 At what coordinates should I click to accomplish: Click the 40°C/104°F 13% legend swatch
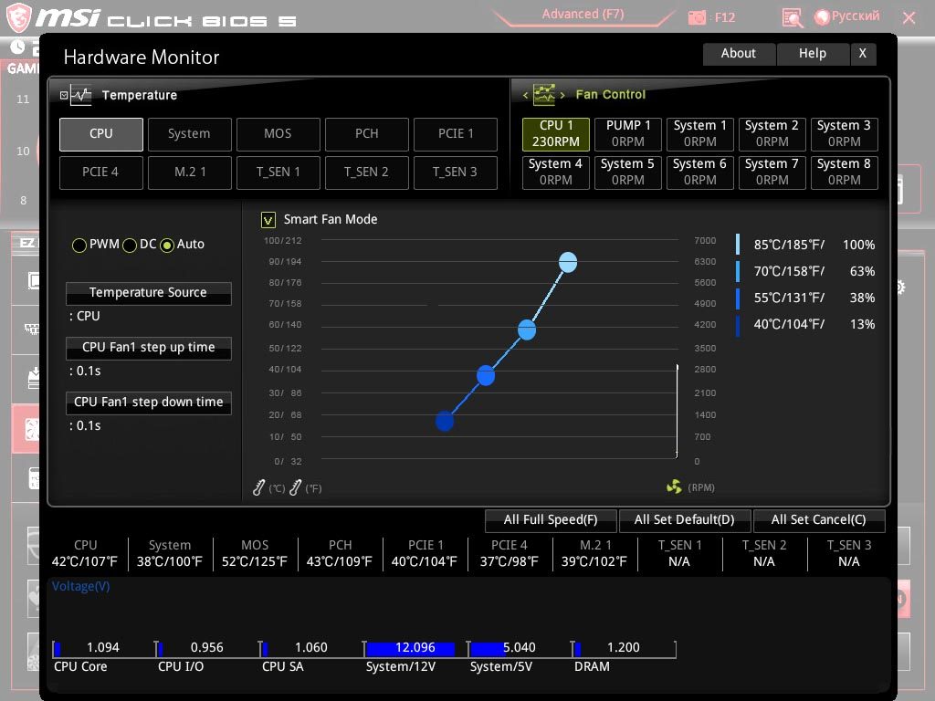[738, 325]
